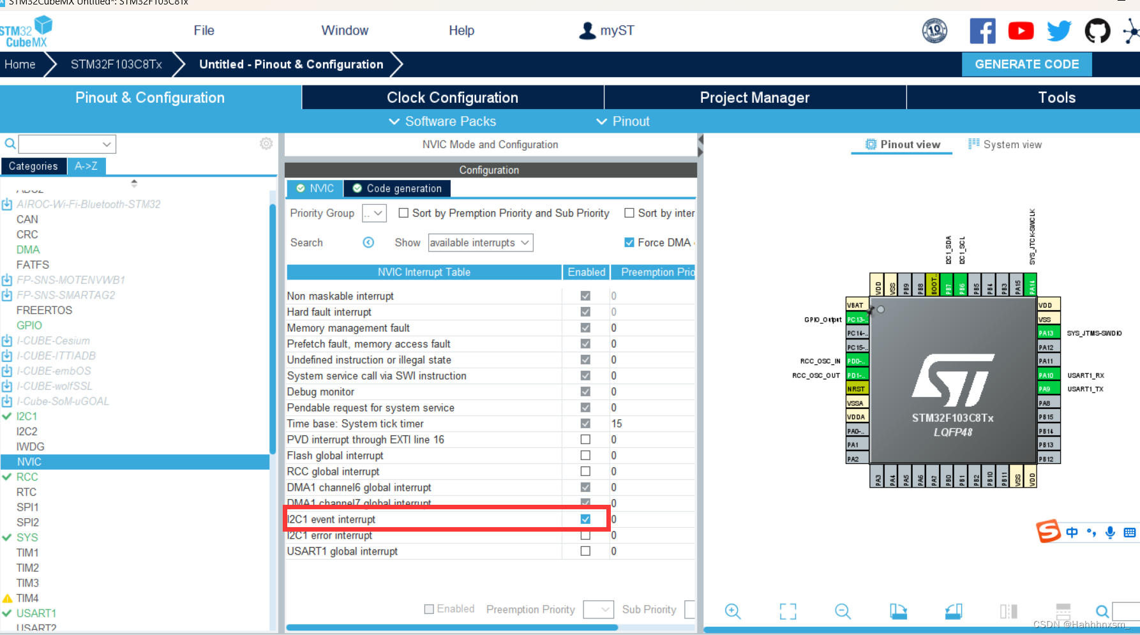The height and width of the screenshot is (635, 1140).
Task: Click the download icon beside I-CUBE-Cesium
Action: pos(7,341)
